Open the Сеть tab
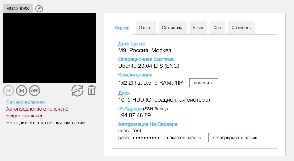Screen dimensions: 294x161 coord(218,28)
